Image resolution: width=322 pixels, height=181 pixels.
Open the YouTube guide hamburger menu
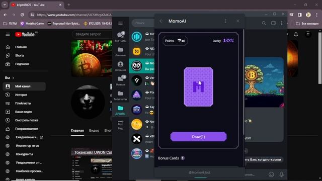[x=8, y=34]
